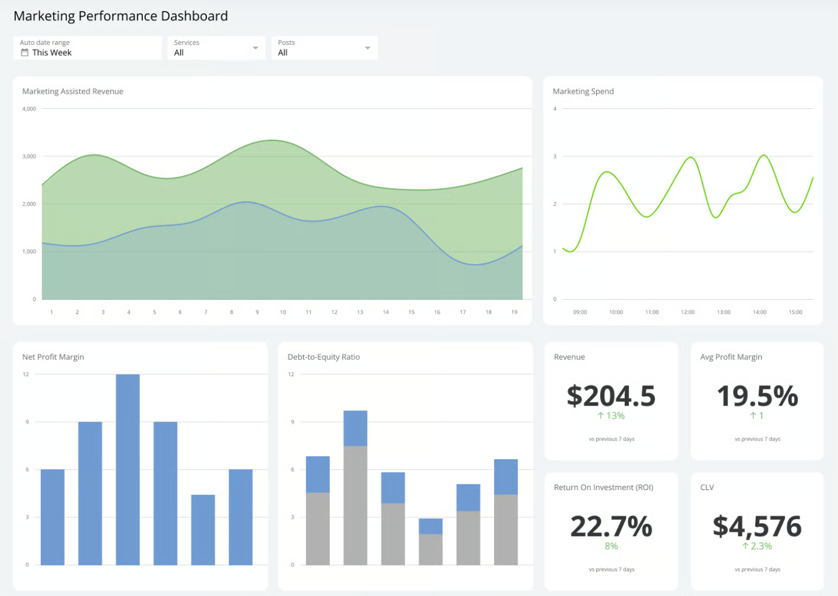Click the calendar icon beside This Week
Viewport: 838px width, 596px height.
(24, 52)
